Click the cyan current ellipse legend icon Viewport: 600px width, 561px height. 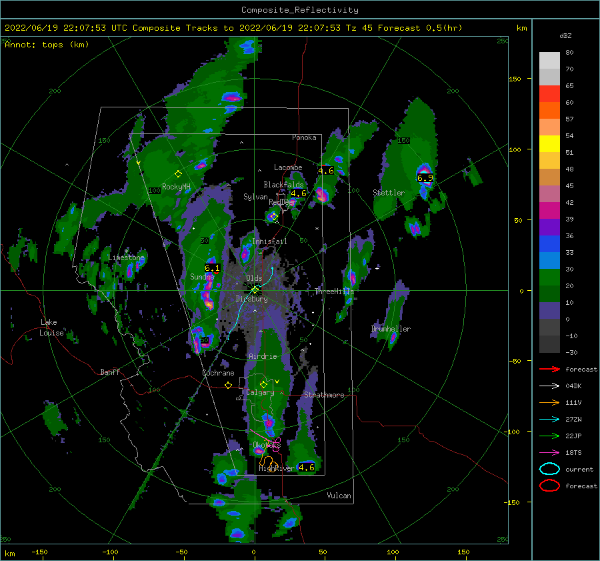pyautogui.click(x=549, y=469)
